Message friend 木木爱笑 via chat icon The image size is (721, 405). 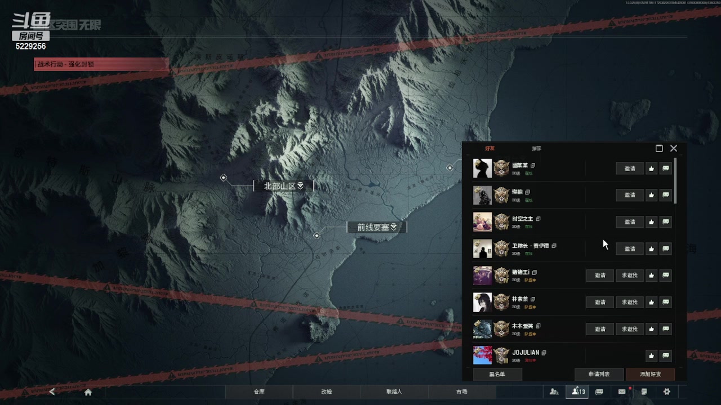[x=666, y=329]
